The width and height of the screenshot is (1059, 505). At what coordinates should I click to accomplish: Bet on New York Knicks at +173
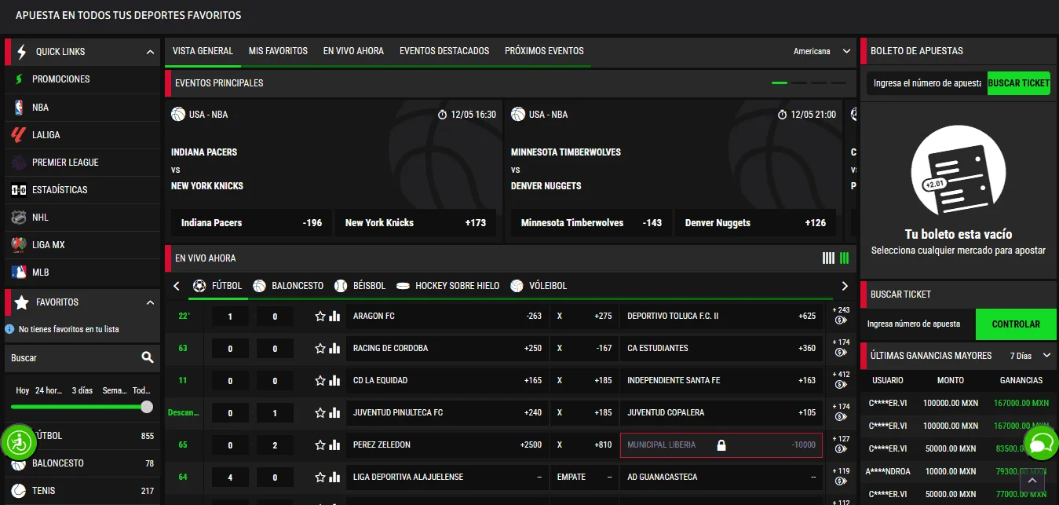click(415, 223)
